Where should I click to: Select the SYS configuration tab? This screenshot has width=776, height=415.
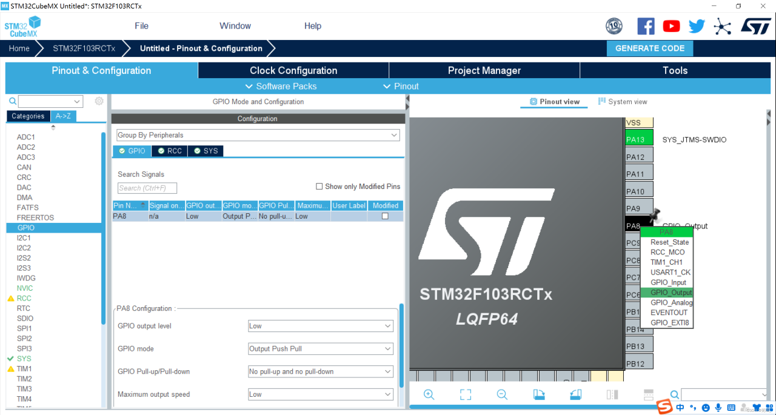pos(206,151)
